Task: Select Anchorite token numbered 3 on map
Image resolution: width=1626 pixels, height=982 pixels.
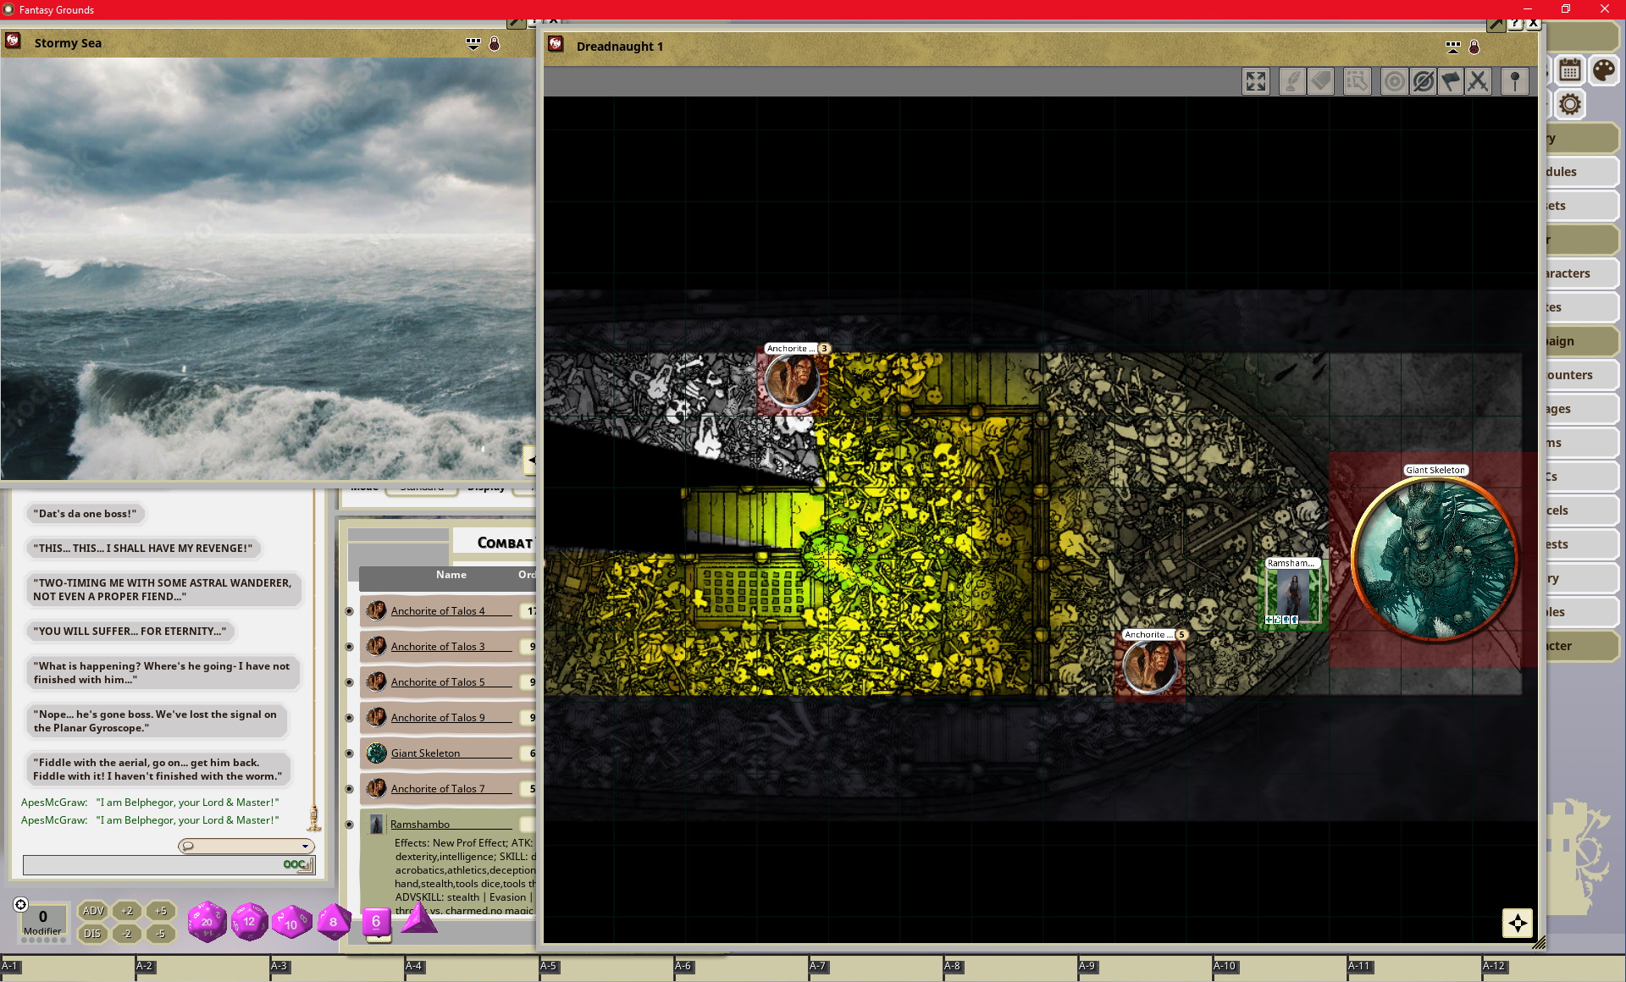Action: 793,382
